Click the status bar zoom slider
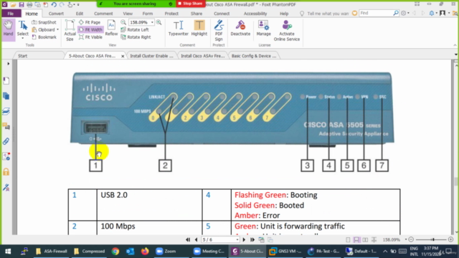The height and width of the screenshot is (258, 459). [432, 239]
